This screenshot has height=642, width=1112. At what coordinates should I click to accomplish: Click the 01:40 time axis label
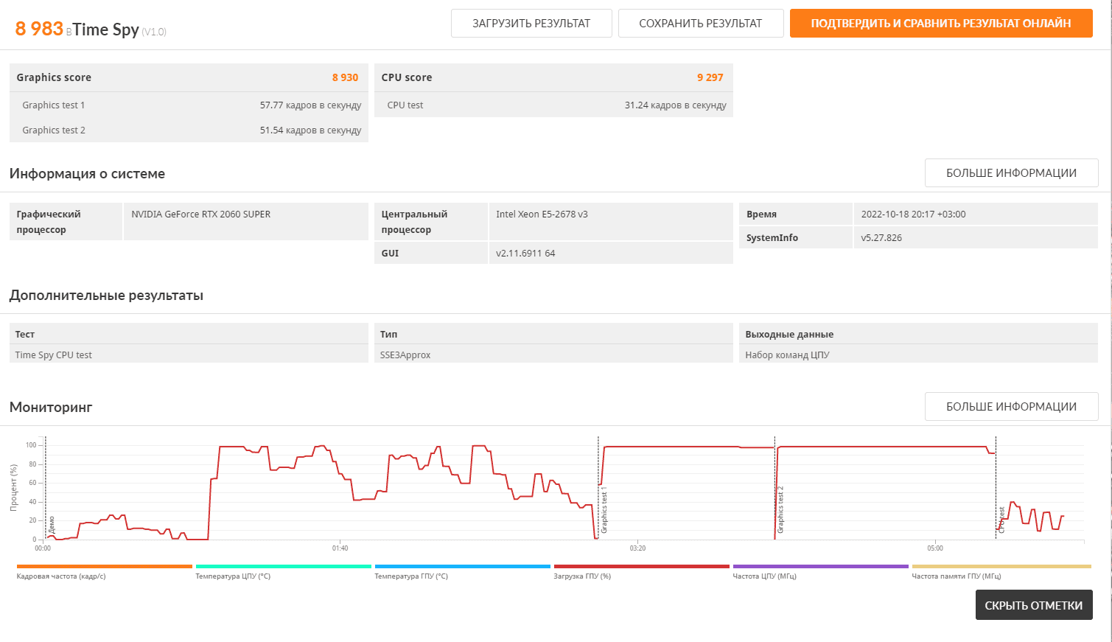pyautogui.click(x=340, y=548)
